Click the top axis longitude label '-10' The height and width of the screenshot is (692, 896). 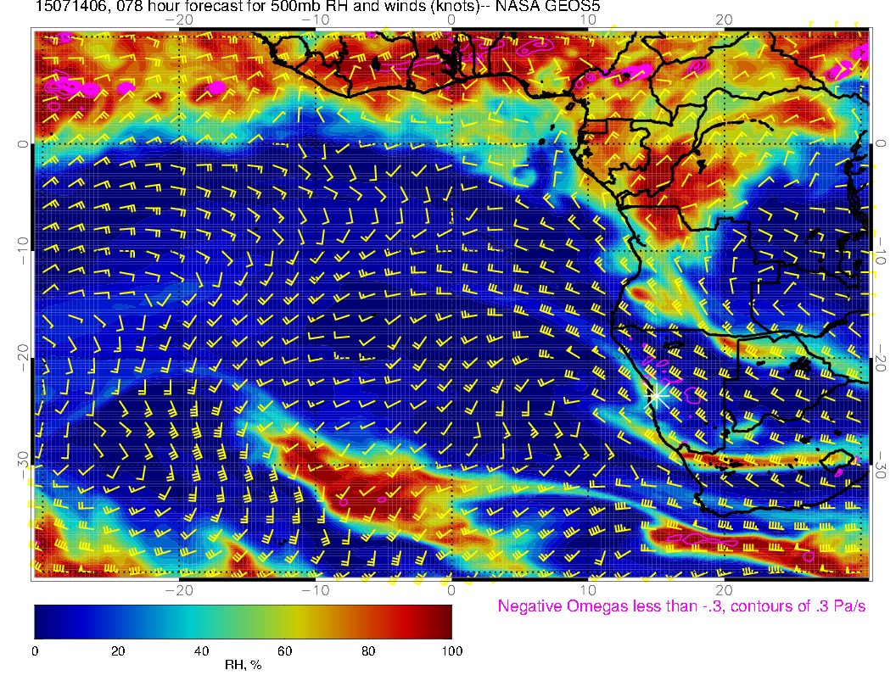pos(316,20)
